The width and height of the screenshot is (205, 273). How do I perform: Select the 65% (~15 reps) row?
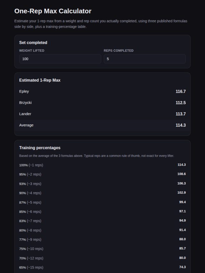102,267
